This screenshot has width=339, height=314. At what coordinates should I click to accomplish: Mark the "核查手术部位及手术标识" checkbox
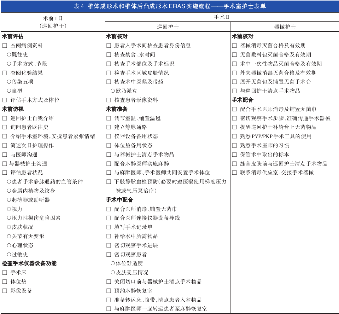coord(108,64)
